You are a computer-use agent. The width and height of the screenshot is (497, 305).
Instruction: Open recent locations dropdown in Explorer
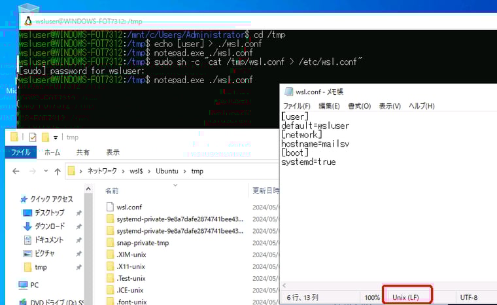point(46,171)
